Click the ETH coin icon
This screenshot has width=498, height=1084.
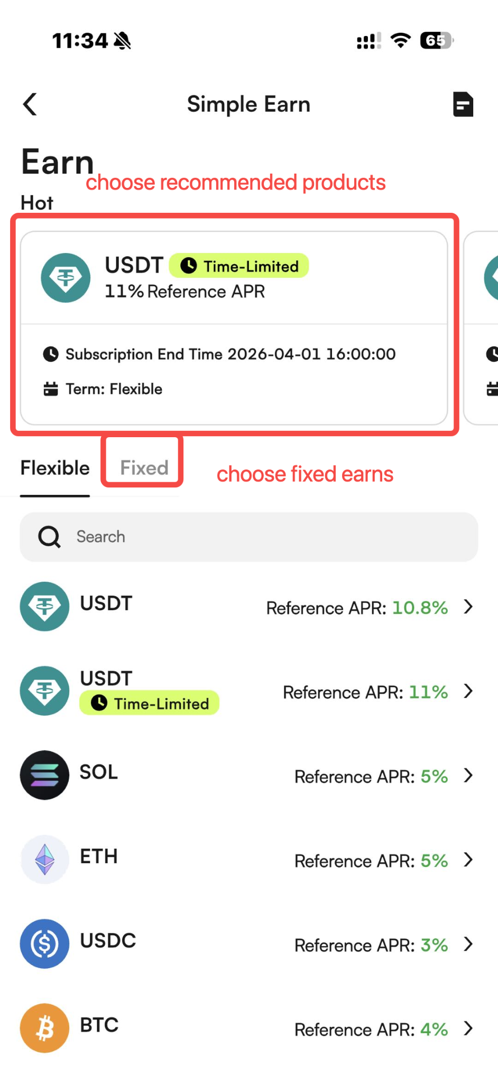tap(44, 859)
